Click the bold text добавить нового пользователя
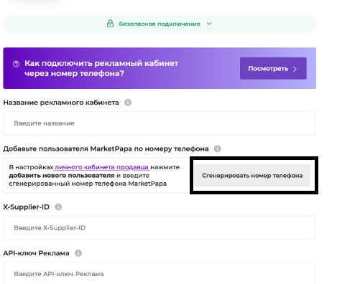 pos(62,176)
